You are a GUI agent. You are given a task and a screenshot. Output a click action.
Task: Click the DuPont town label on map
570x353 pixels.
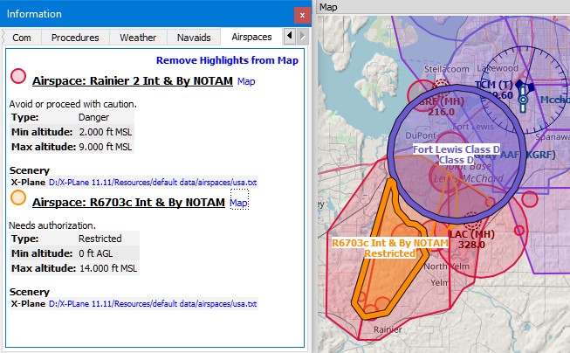[421, 135]
